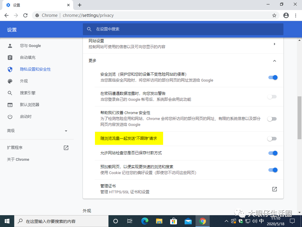Open 扩展程序 extensions link
The height and width of the screenshot is (227, 302).
pos(15,148)
